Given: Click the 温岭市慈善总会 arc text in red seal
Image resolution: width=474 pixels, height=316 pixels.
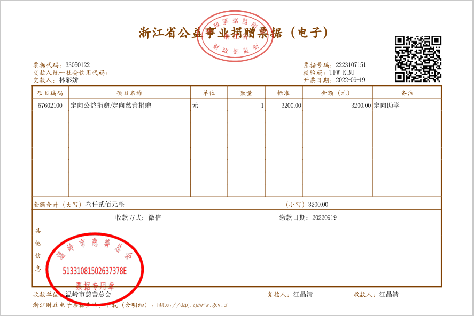Looking at the screenshot, I should pyautogui.click(x=95, y=248).
